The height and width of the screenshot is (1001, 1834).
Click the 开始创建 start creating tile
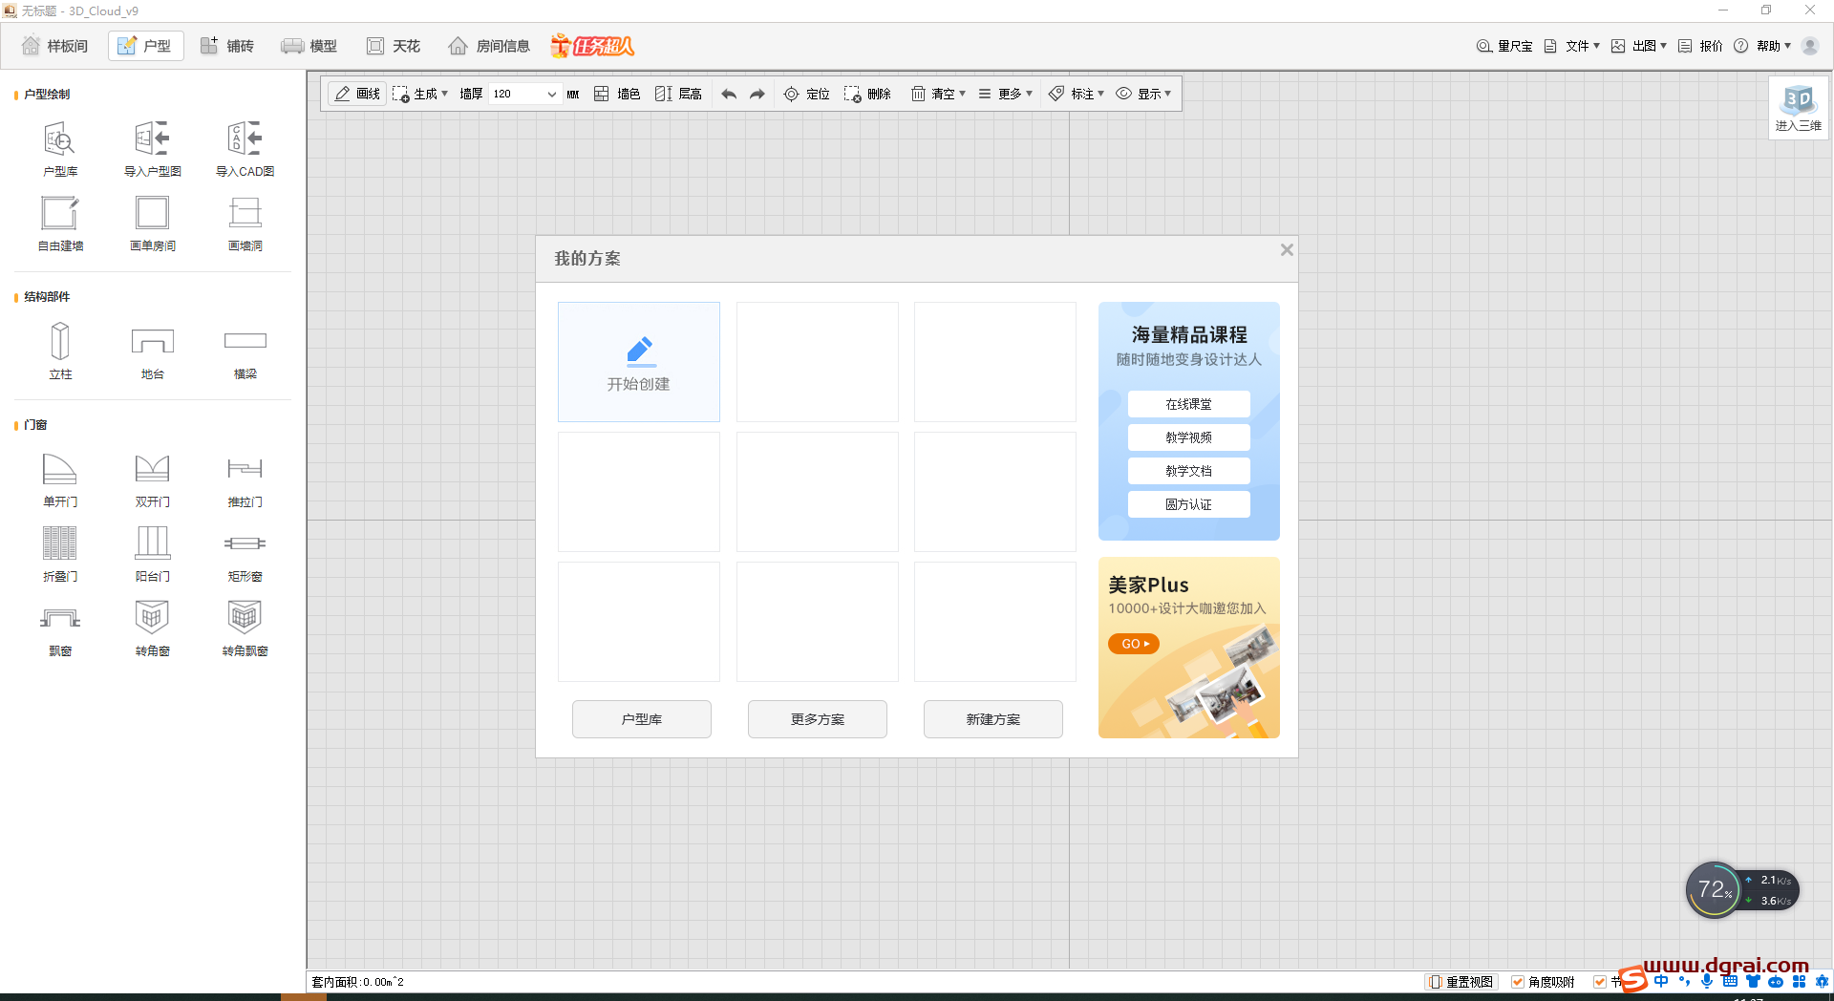(639, 362)
